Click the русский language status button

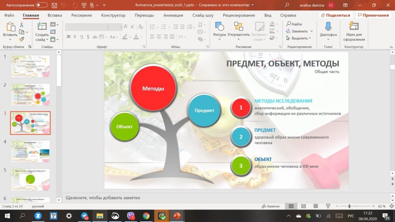pos(38,206)
